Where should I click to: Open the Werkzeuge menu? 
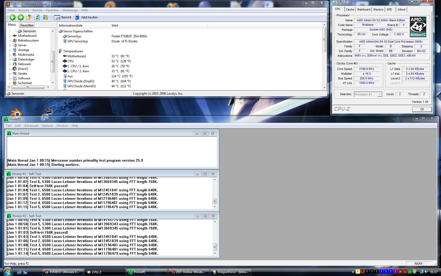[70, 10]
